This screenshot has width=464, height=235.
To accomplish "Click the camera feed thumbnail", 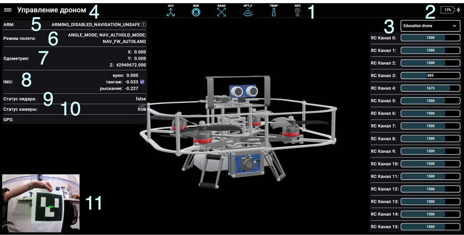I will pos(41,203).
